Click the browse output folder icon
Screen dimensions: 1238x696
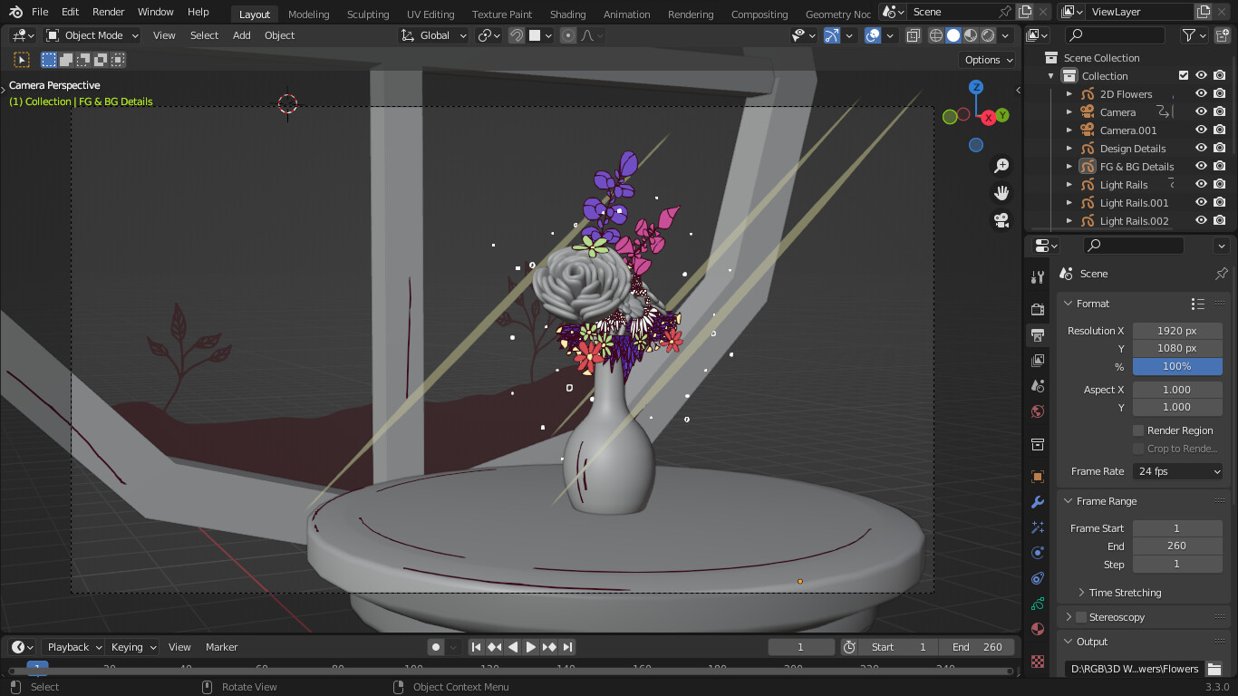1214,669
